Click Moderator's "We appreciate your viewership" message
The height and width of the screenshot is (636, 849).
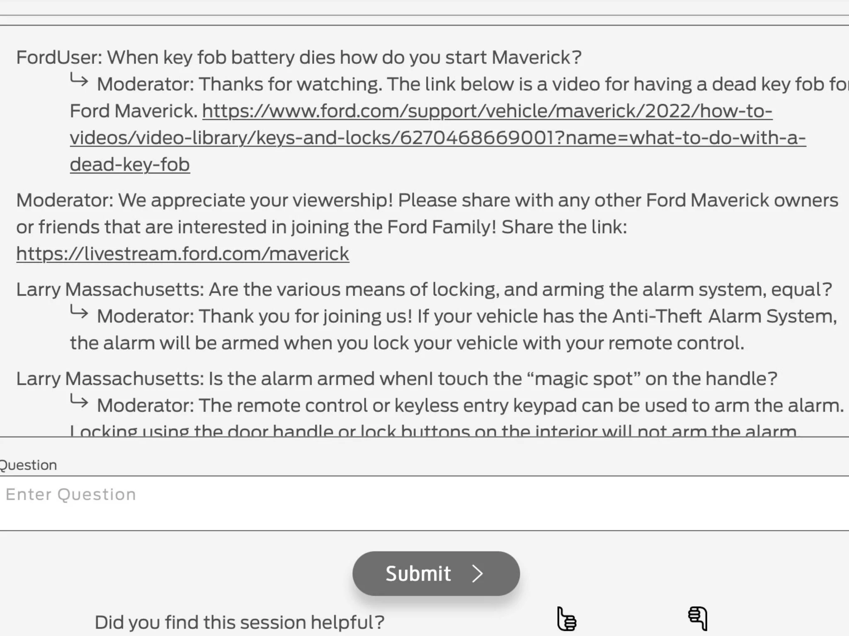coord(427,227)
